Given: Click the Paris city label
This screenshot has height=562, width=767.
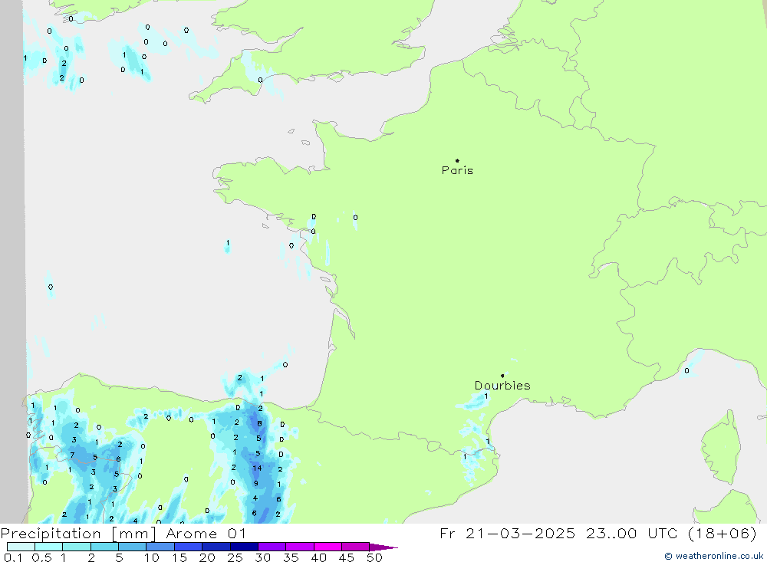Looking at the screenshot, I should [457, 170].
